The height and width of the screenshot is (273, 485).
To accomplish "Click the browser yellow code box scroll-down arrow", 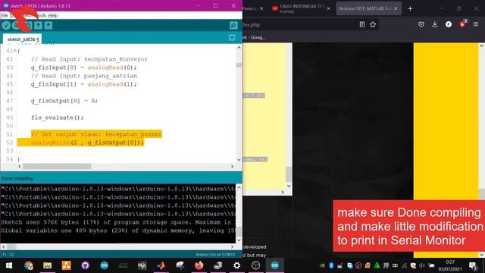I will pos(289,186).
